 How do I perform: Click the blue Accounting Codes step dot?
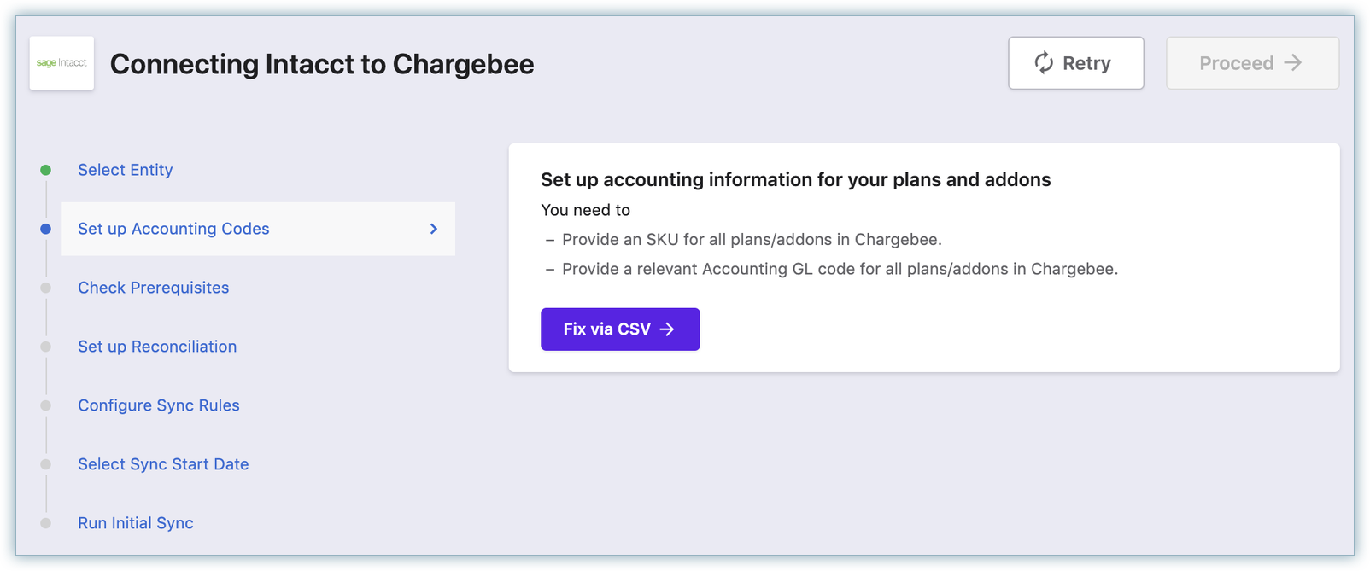[46, 229]
